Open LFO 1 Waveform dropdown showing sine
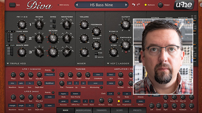Screen dimensions: 202x113 coord(12,83)
